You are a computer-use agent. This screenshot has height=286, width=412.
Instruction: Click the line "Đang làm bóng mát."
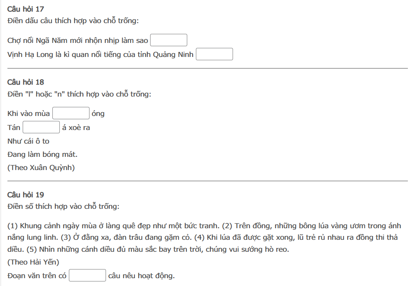[42, 154]
